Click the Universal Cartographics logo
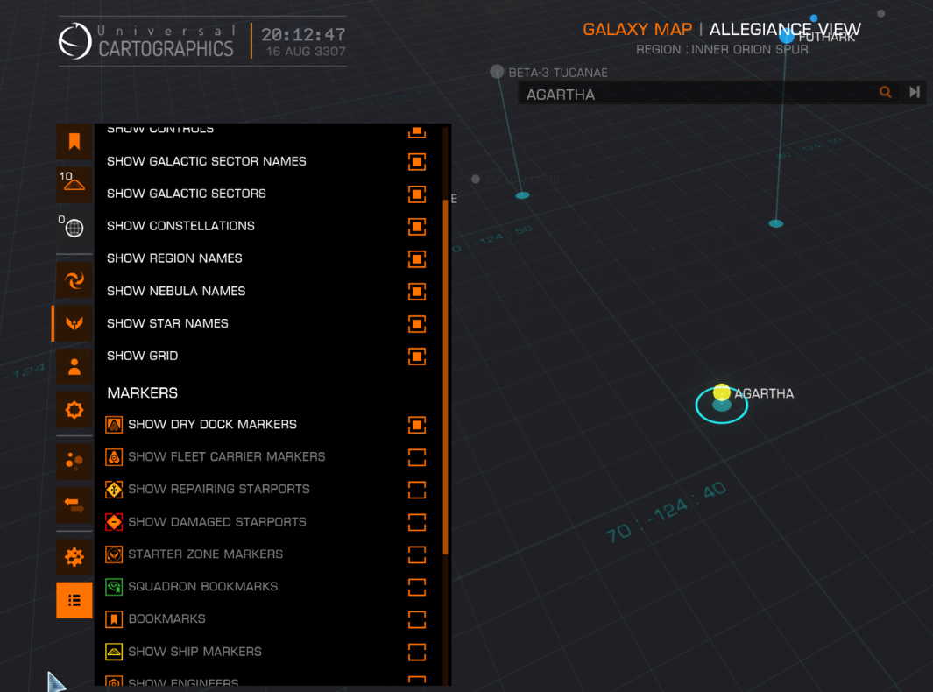The width and height of the screenshot is (933, 692). pos(75,41)
